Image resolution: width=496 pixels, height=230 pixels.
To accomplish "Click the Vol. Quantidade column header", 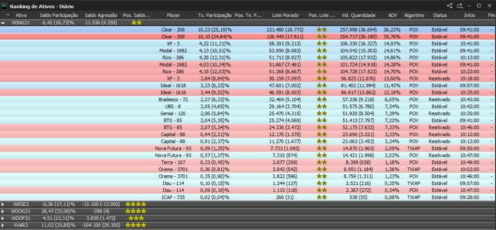I will pyautogui.click(x=358, y=15).
